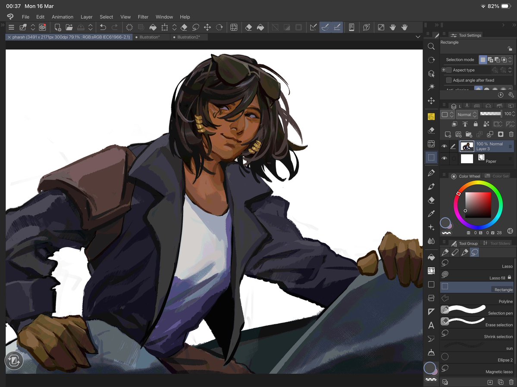
Task: Toggle Snap to ruler icon
Action: click(313, 27)
